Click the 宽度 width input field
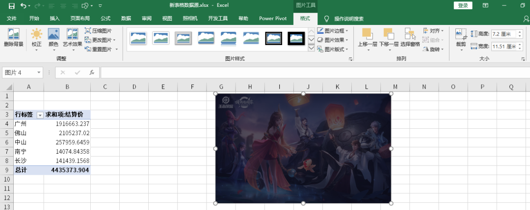This screenshot has width=530, height=210. point(503,46)
